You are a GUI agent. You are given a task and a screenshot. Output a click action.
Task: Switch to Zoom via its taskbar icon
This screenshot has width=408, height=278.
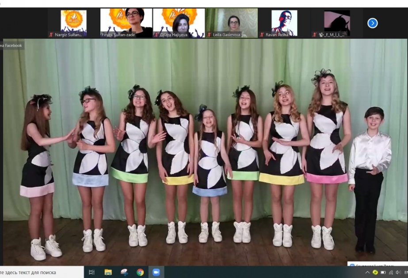[156, 272]
